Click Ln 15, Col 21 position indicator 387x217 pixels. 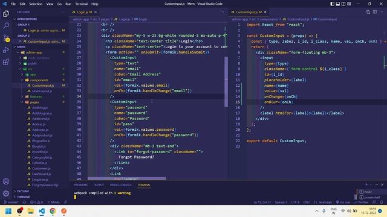[x=262, y=203]
